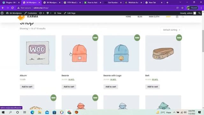The image size is (204, 115).
Task: Click the Belt product title
Action: (x=147, y=75)
